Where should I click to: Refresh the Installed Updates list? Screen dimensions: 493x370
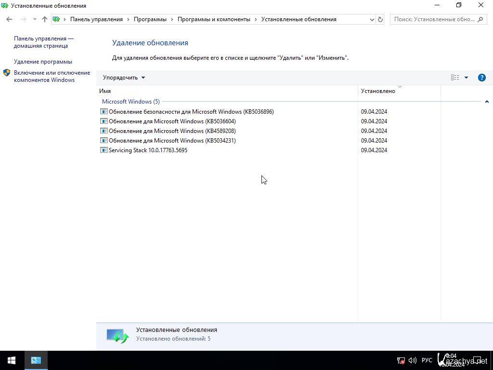[x=380, y=19]
